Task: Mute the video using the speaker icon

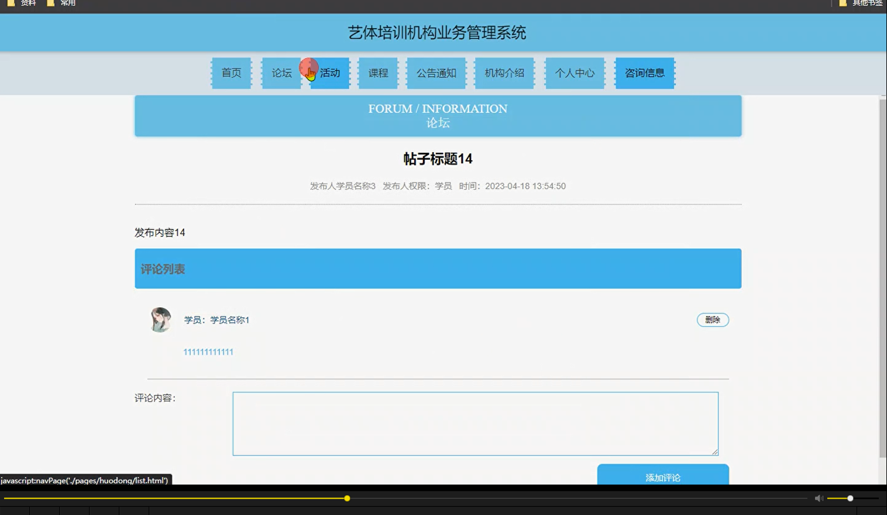Action: pos(818,498)
